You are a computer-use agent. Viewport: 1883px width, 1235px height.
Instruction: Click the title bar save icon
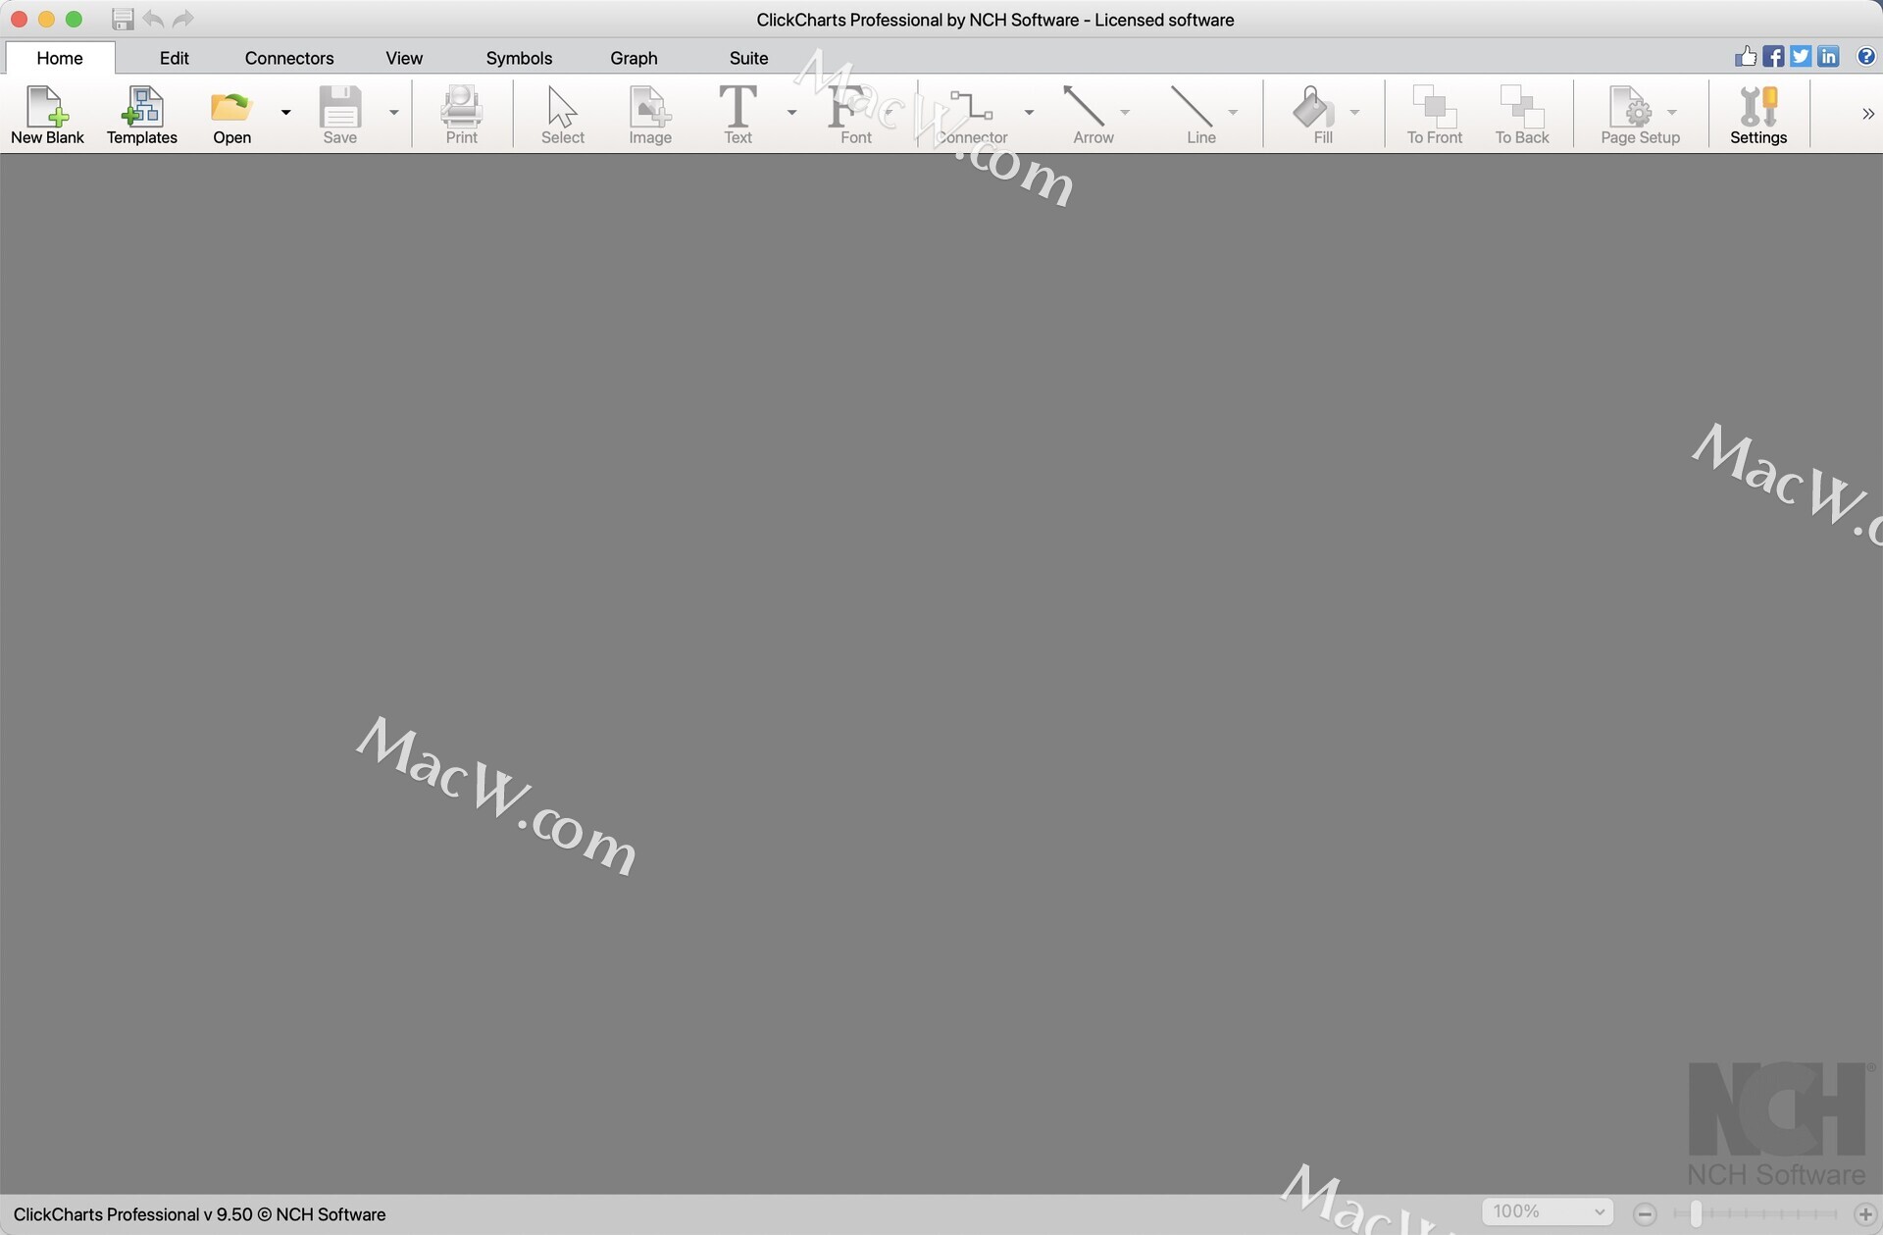123,19
